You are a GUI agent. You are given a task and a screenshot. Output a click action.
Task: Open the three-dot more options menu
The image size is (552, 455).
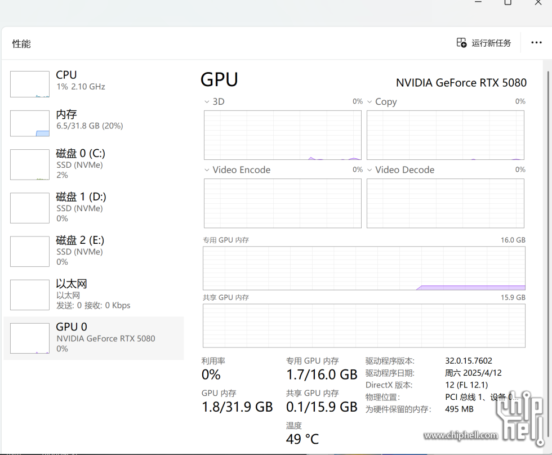pos(536,43)
